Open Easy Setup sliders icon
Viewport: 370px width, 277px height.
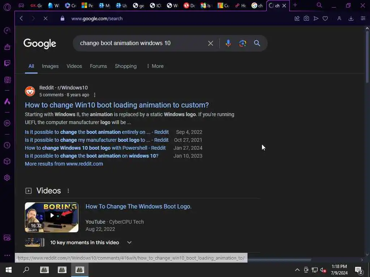coord(363,18)
